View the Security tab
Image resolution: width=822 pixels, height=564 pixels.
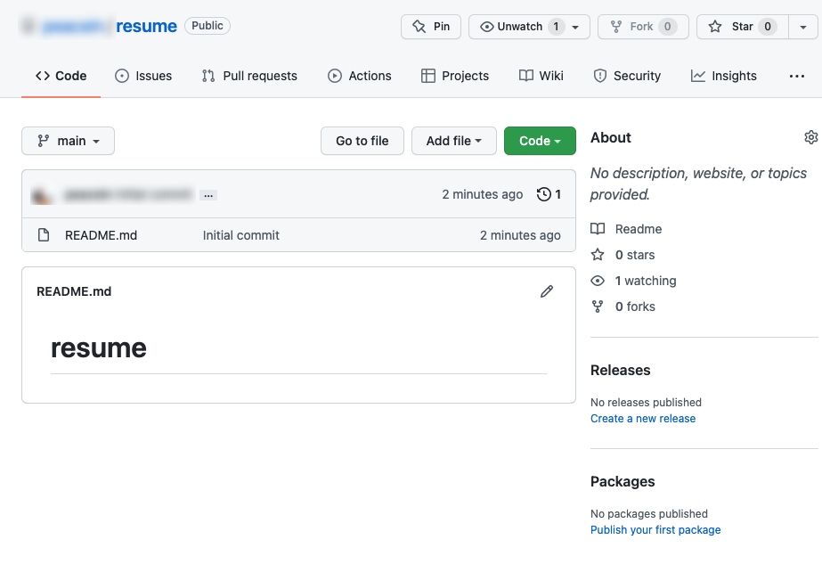(627, 76)
